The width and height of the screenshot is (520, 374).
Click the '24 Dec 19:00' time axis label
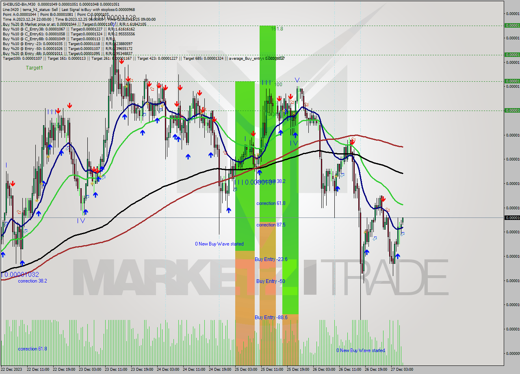coord(220,370)
